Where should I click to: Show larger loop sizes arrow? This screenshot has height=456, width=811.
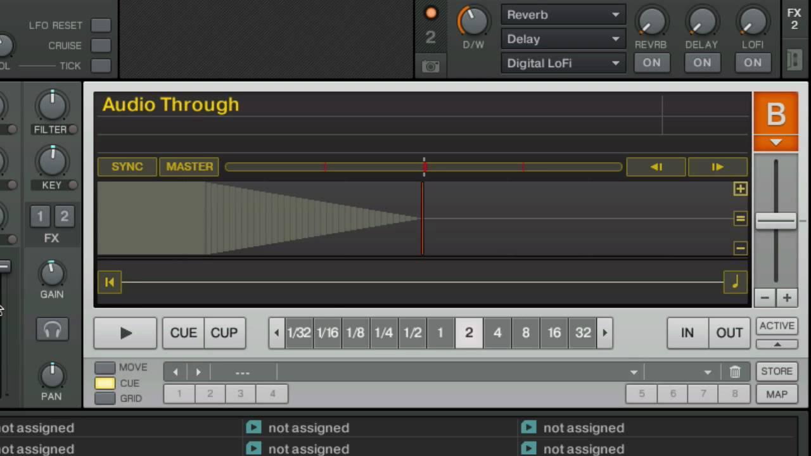point(604,333)
